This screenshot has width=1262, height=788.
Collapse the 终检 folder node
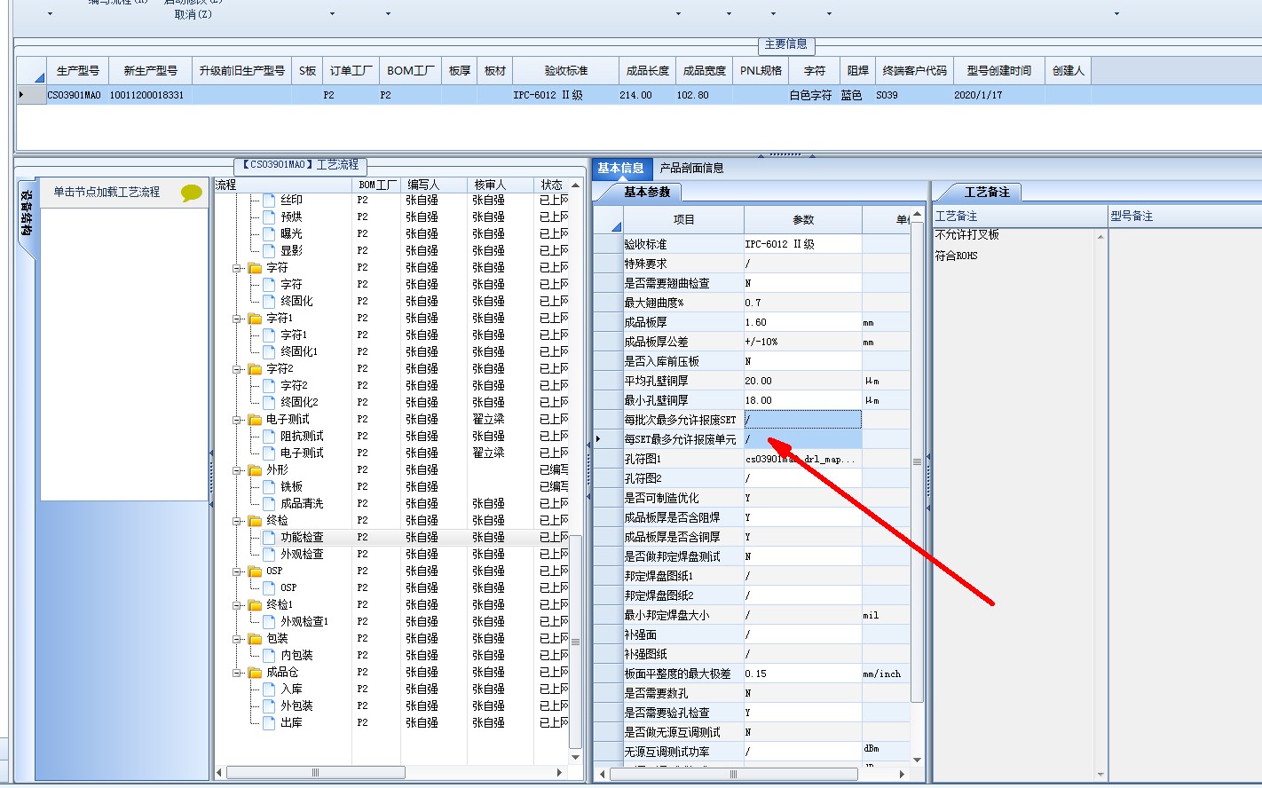[238, 521]
